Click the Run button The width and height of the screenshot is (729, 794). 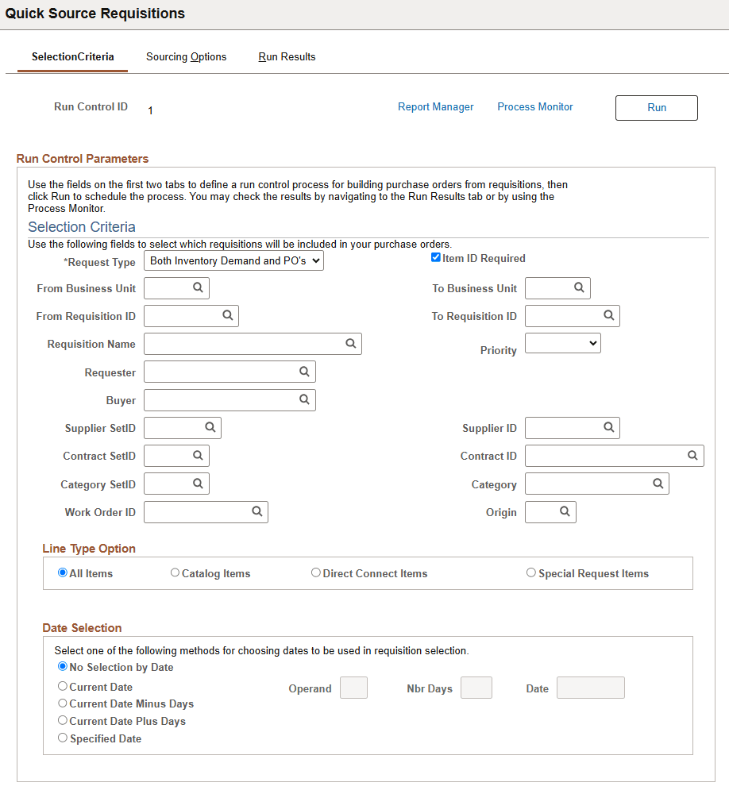point(656,107)
